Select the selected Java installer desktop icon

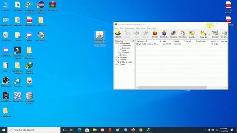[x=100, y=38]
